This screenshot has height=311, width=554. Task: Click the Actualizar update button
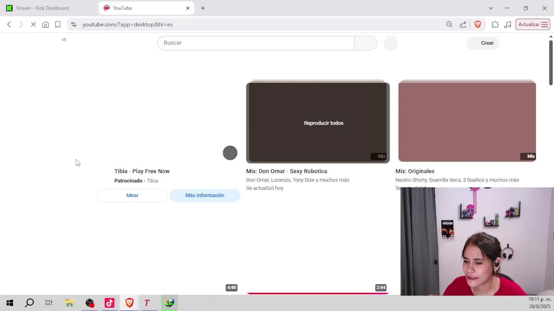tap(532, 25)
